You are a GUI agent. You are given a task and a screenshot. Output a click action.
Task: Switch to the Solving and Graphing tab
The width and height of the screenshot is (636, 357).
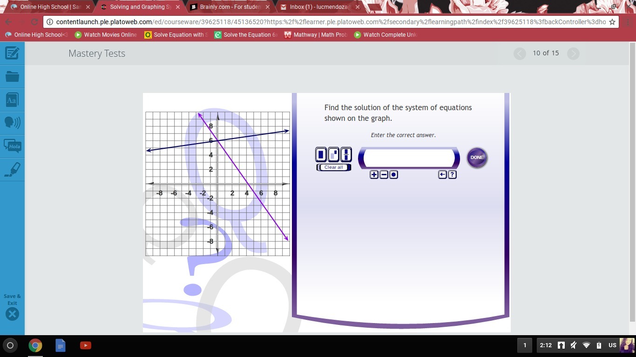tap(140, 7)
